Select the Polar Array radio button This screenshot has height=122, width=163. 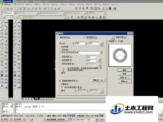(x=84, y=38)
